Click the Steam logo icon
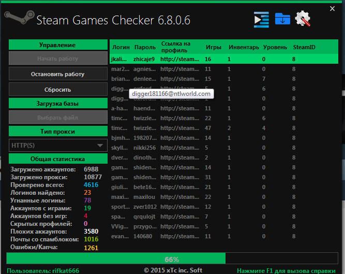This screenshot has width=345, height=274. click(19, 17)
